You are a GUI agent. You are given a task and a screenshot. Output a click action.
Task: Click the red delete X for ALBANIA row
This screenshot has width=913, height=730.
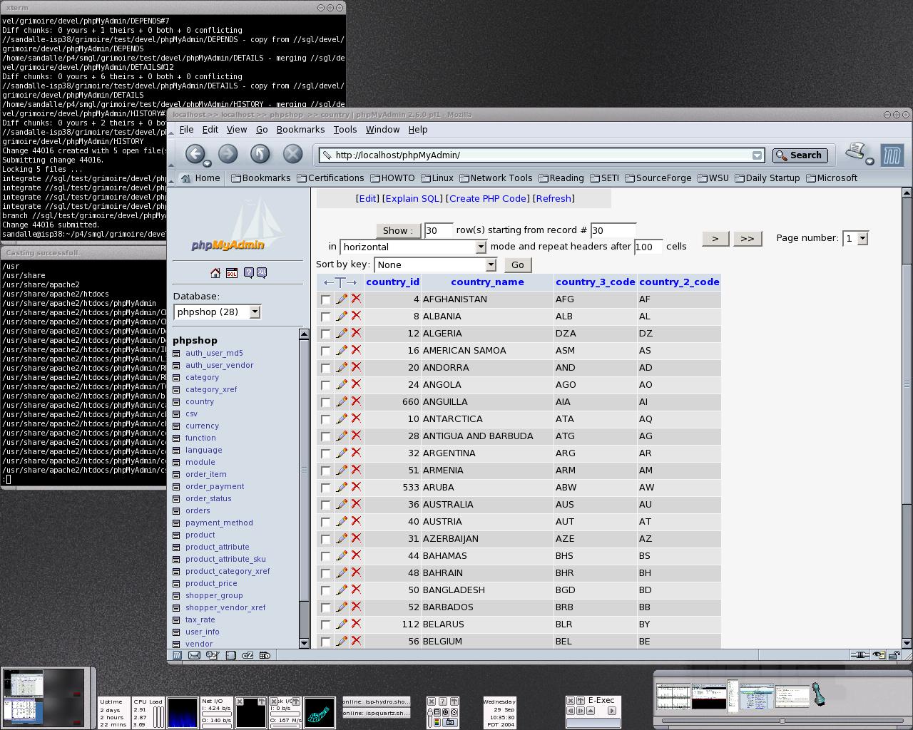click(356, 316)
